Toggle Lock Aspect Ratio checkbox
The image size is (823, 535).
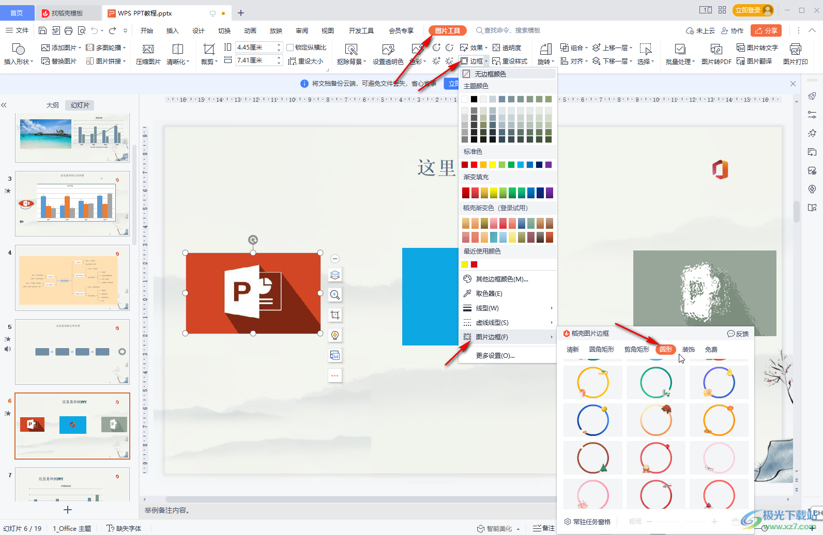pyautogui.click(x=290, y=48)
